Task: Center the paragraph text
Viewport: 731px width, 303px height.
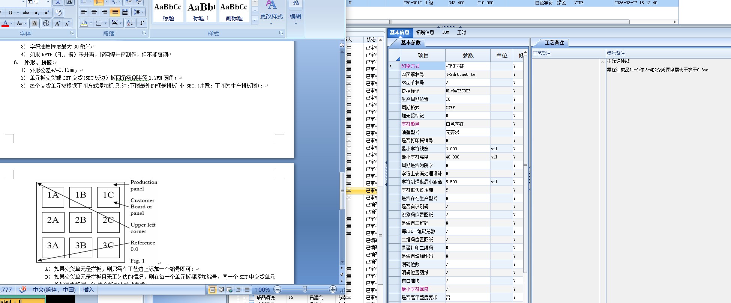Action: click(94, 12)
